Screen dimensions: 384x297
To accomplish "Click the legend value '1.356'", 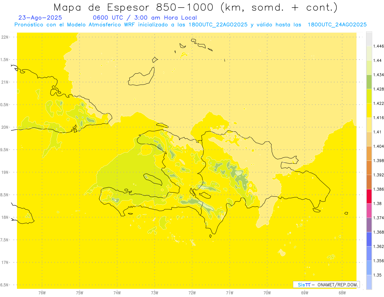I will point(378,261).
